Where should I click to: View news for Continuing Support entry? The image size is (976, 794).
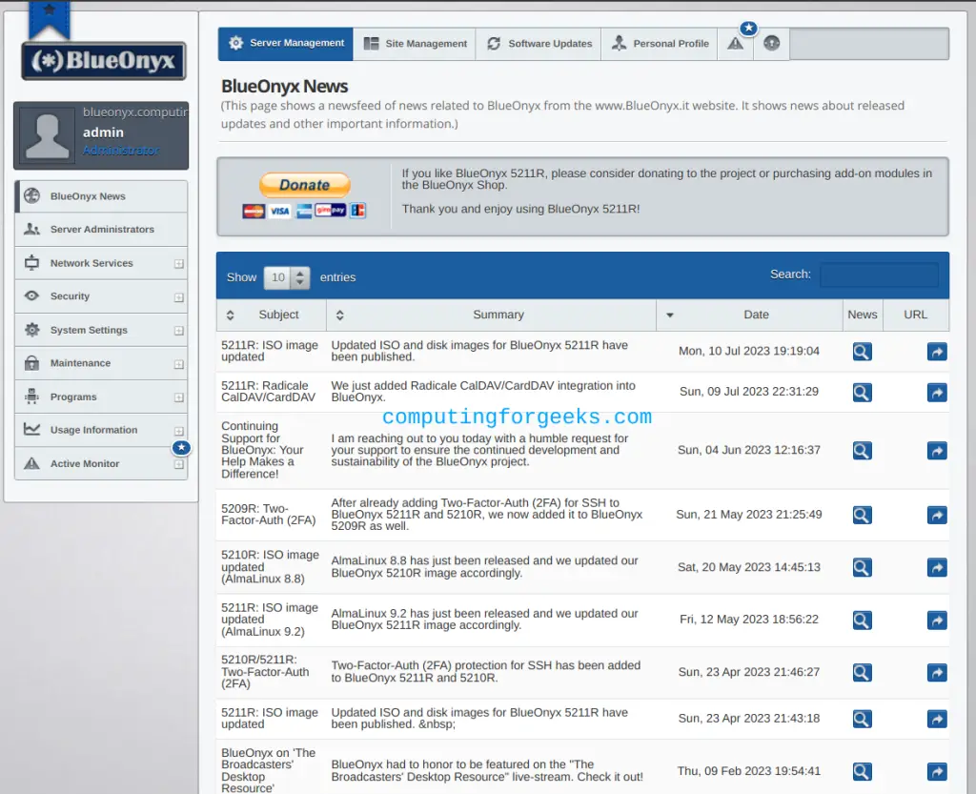(x=862, y=451)
